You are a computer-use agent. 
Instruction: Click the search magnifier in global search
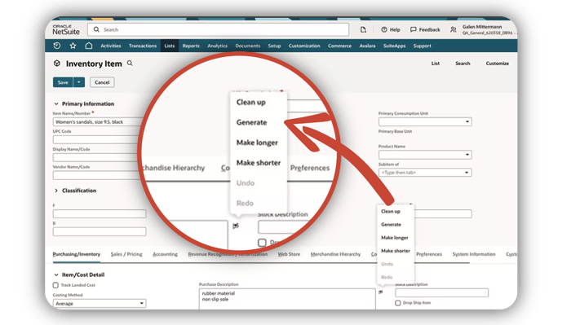[96, 29]
